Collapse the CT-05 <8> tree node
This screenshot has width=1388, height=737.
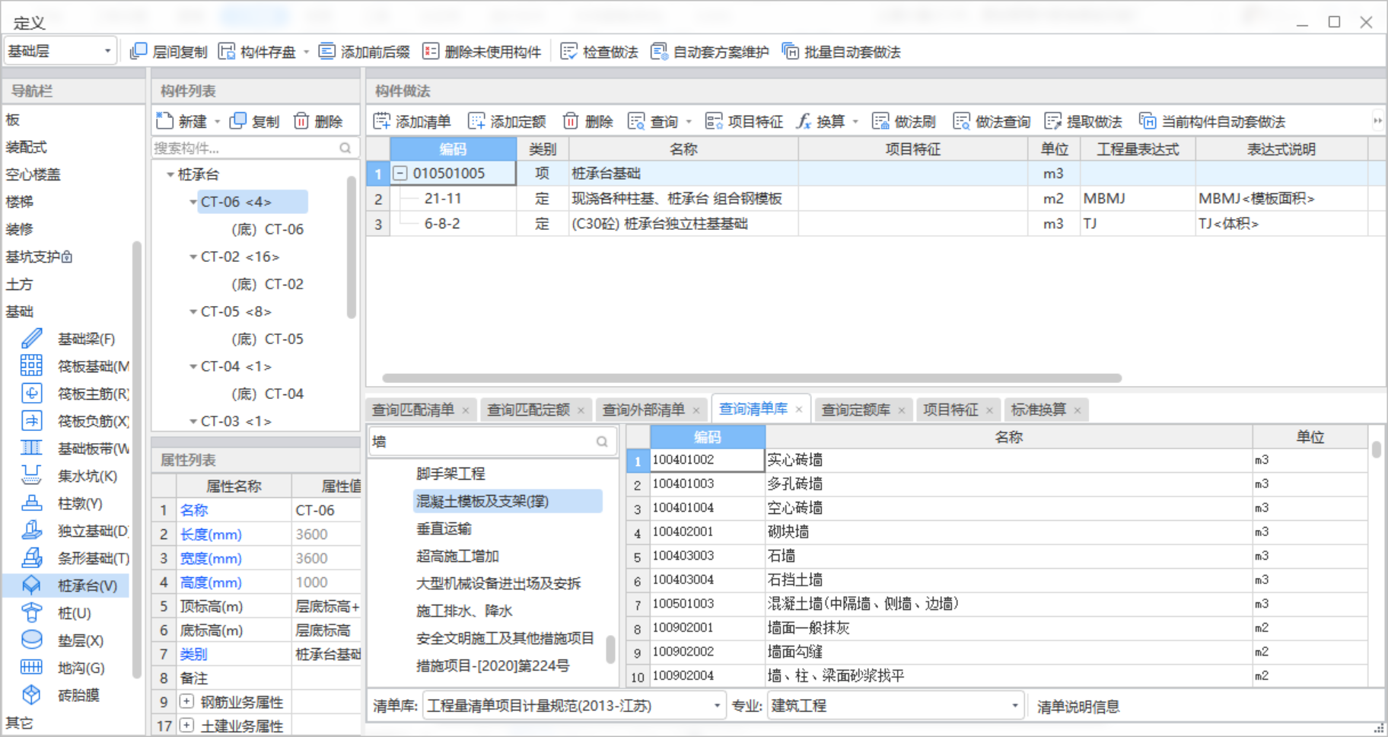(x=193, y=311)
